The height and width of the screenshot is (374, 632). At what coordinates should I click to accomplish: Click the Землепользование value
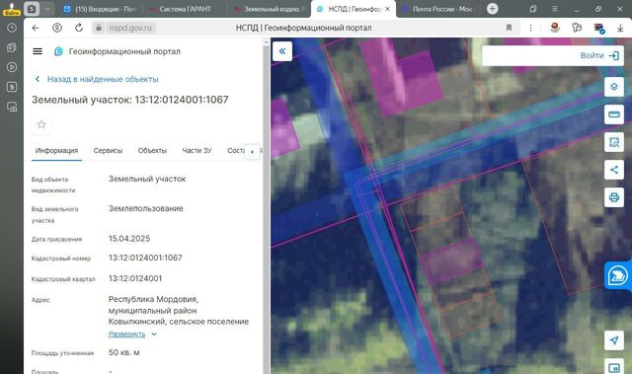tap(146, 208)
